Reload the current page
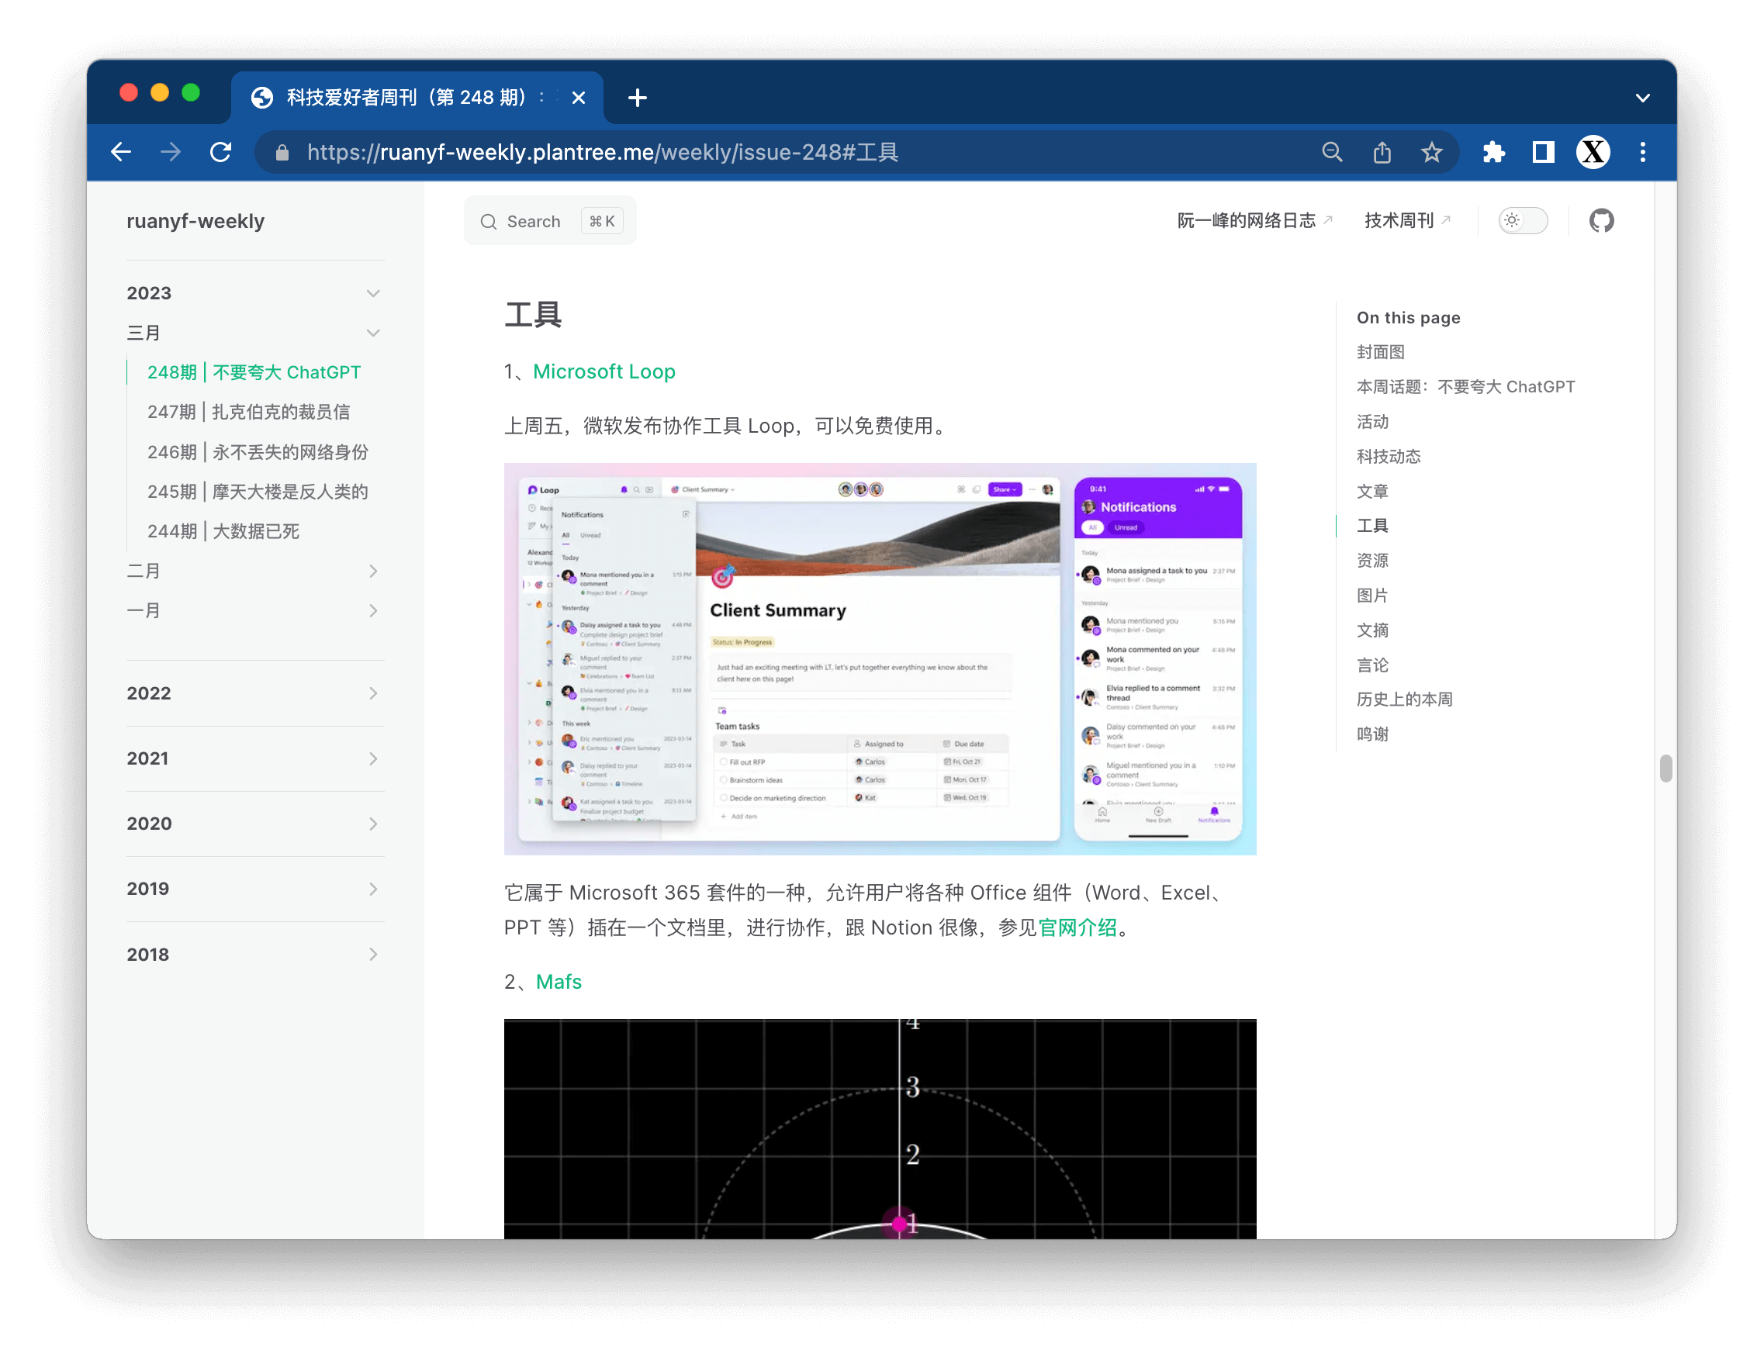Screen dimensions: 1764x1354 click(x=220, y=151)
